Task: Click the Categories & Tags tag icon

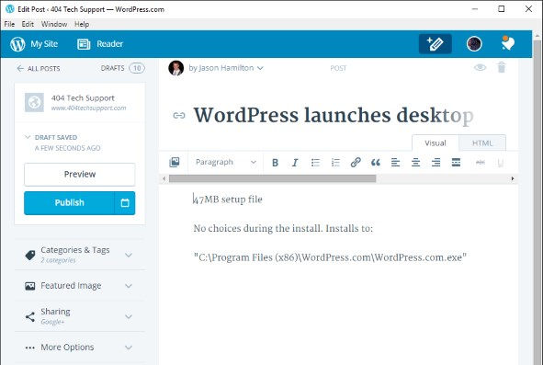Action: pyautogui.click(x=30, y=255)
